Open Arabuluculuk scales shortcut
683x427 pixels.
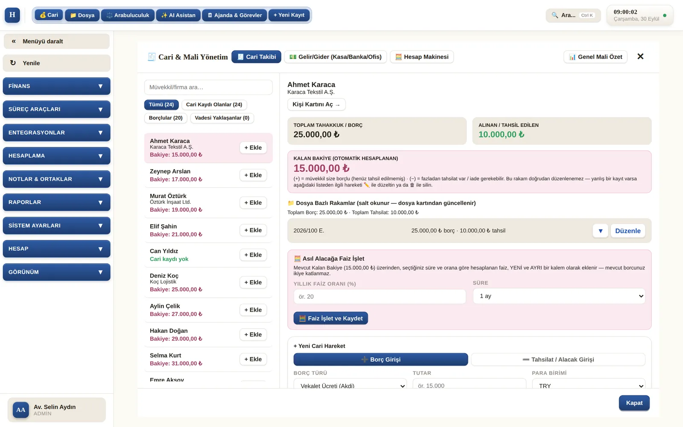[128, 15]
